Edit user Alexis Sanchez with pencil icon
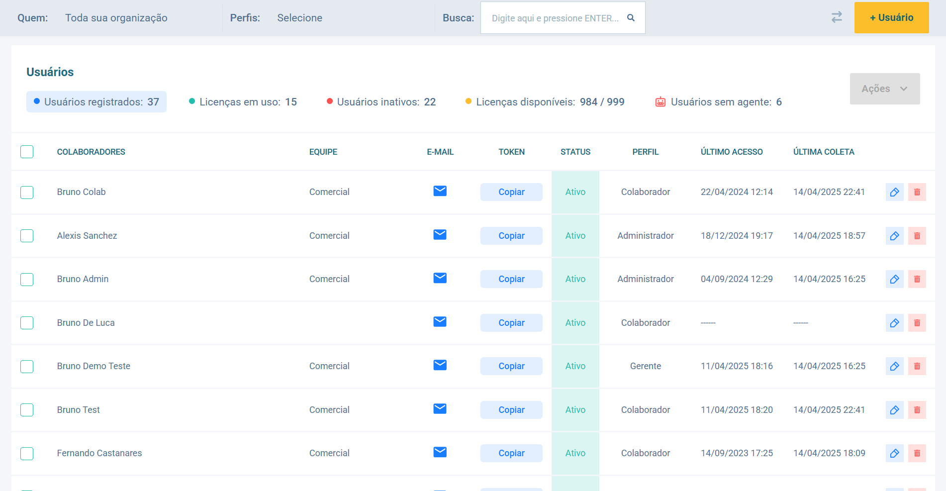The image size is (946, 491). coord(894,236)
